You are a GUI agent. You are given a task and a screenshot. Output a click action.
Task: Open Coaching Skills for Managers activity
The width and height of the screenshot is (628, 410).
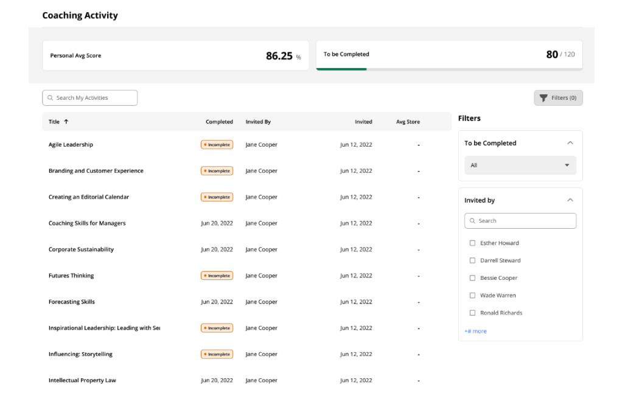pos(87,223)
